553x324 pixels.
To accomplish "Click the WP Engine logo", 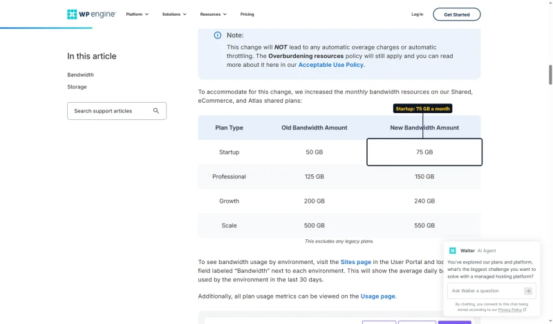I will (91, 14).
